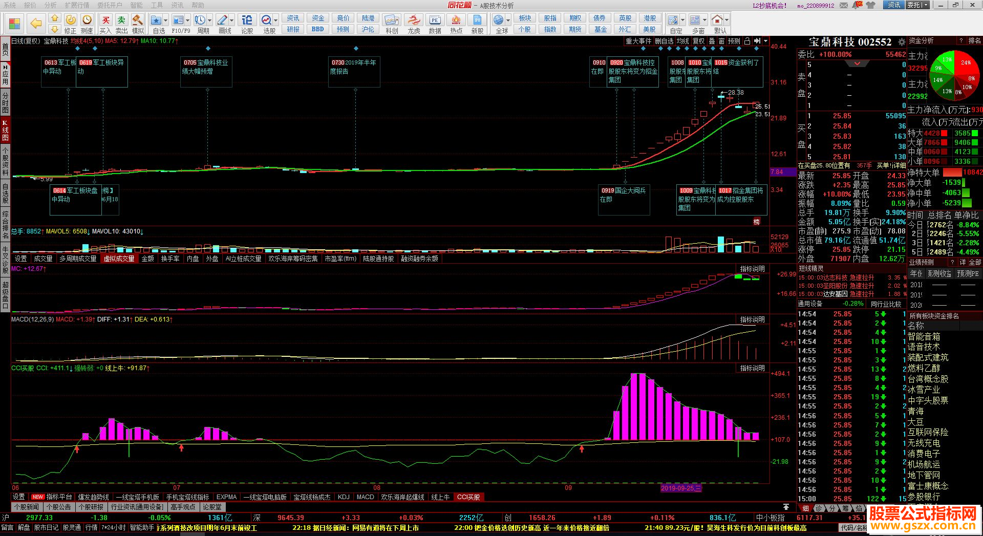Click the 全球 globe icon
Viewport: 983px width, 536px height.
pyautogui.click(x=499, y=20)
